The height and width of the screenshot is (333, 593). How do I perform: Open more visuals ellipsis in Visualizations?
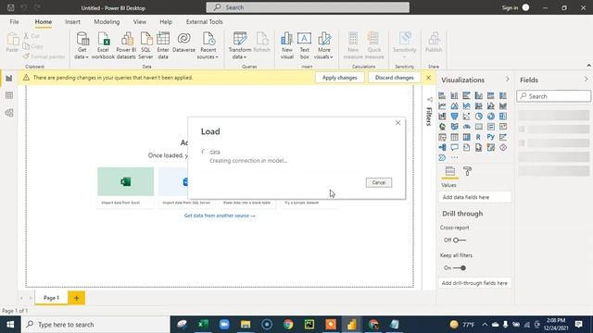click(454, 158)
